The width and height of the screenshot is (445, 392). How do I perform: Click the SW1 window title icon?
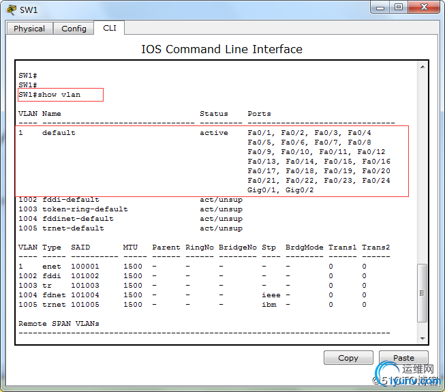coord(12,10)
